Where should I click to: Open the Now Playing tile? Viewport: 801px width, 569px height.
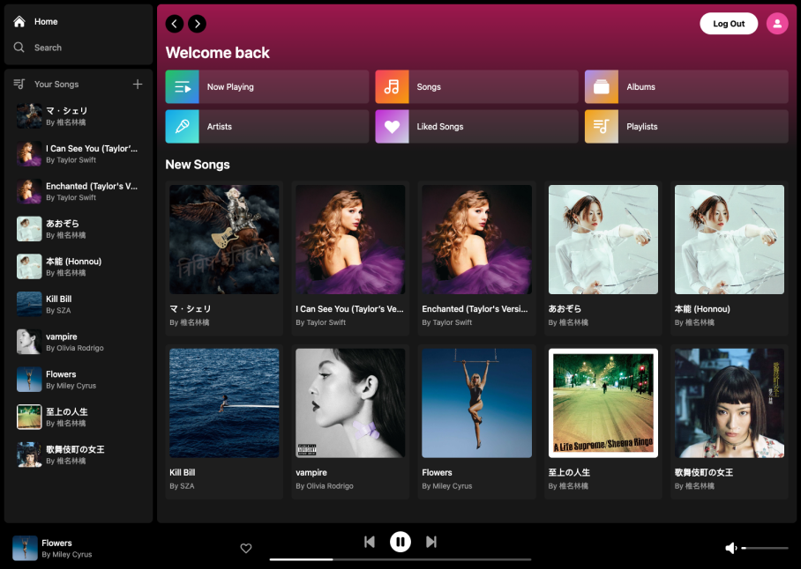266,87
